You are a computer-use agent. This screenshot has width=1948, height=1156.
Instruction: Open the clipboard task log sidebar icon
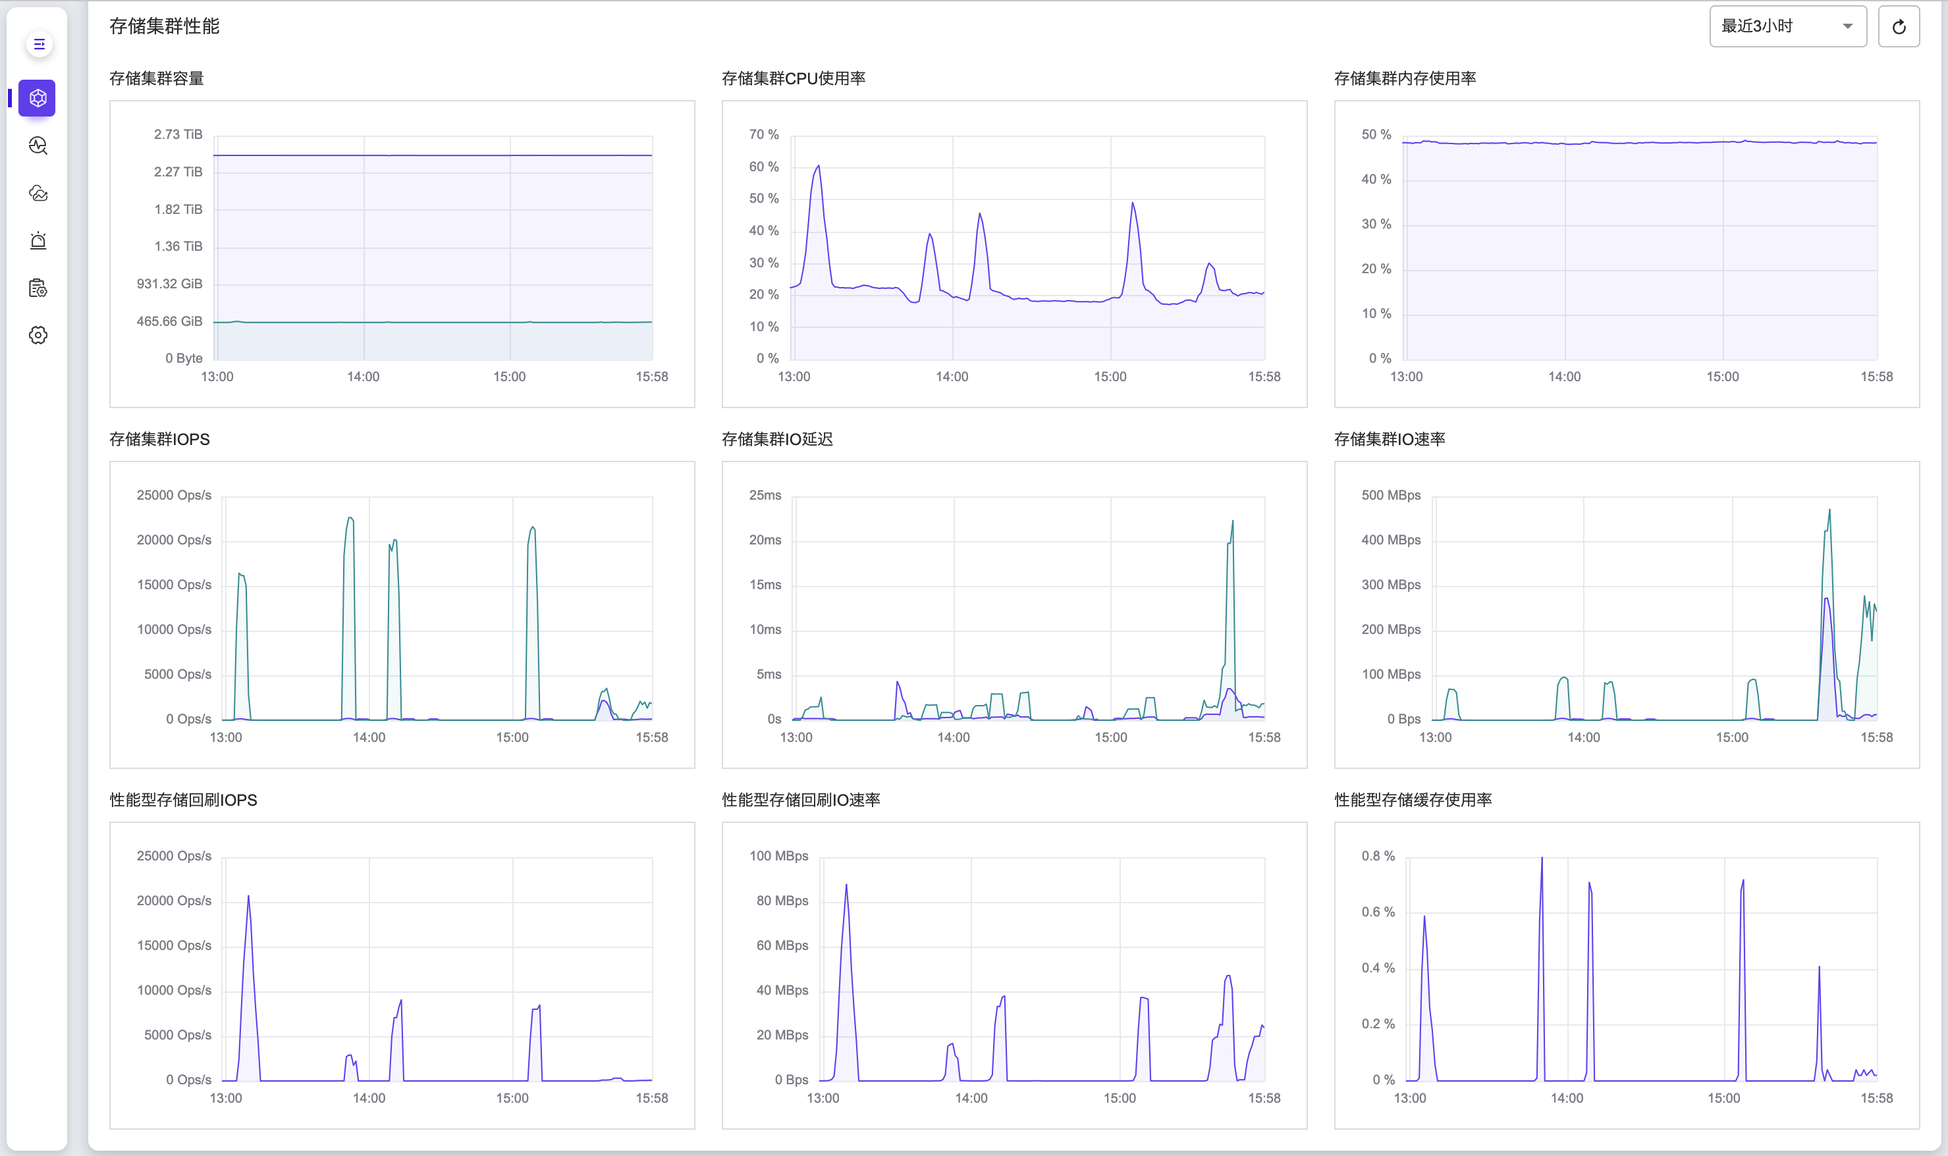pos(38,288)
